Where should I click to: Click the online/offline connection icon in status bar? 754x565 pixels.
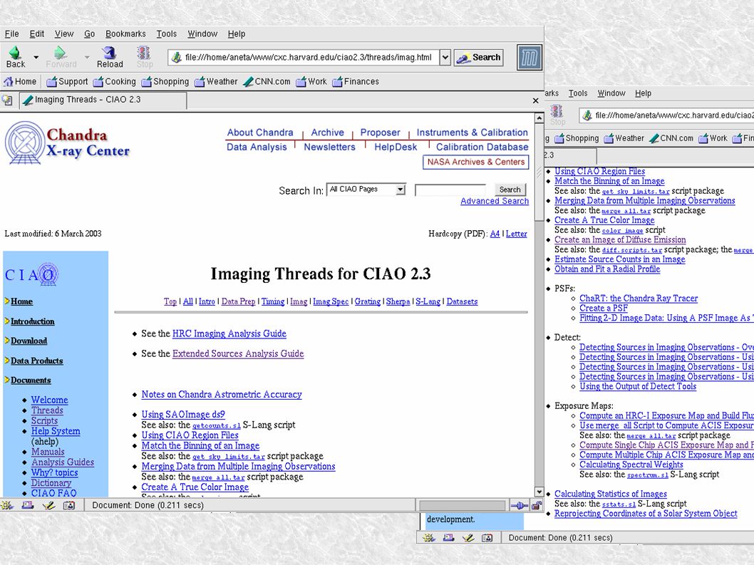click(520, 505)
